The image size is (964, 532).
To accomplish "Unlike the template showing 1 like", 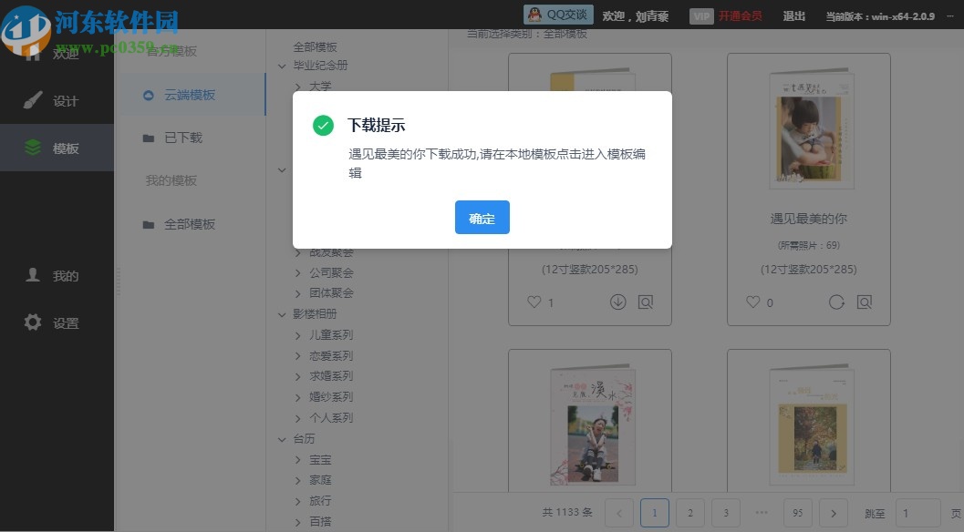I will 534,302.
